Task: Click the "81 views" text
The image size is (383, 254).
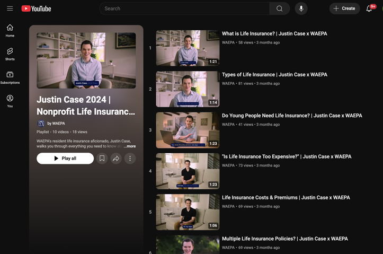Action: coord(246,84)
